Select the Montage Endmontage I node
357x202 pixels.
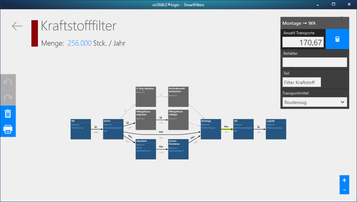point(211,129)
